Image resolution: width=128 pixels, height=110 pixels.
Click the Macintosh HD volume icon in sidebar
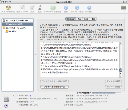[7, 24]
